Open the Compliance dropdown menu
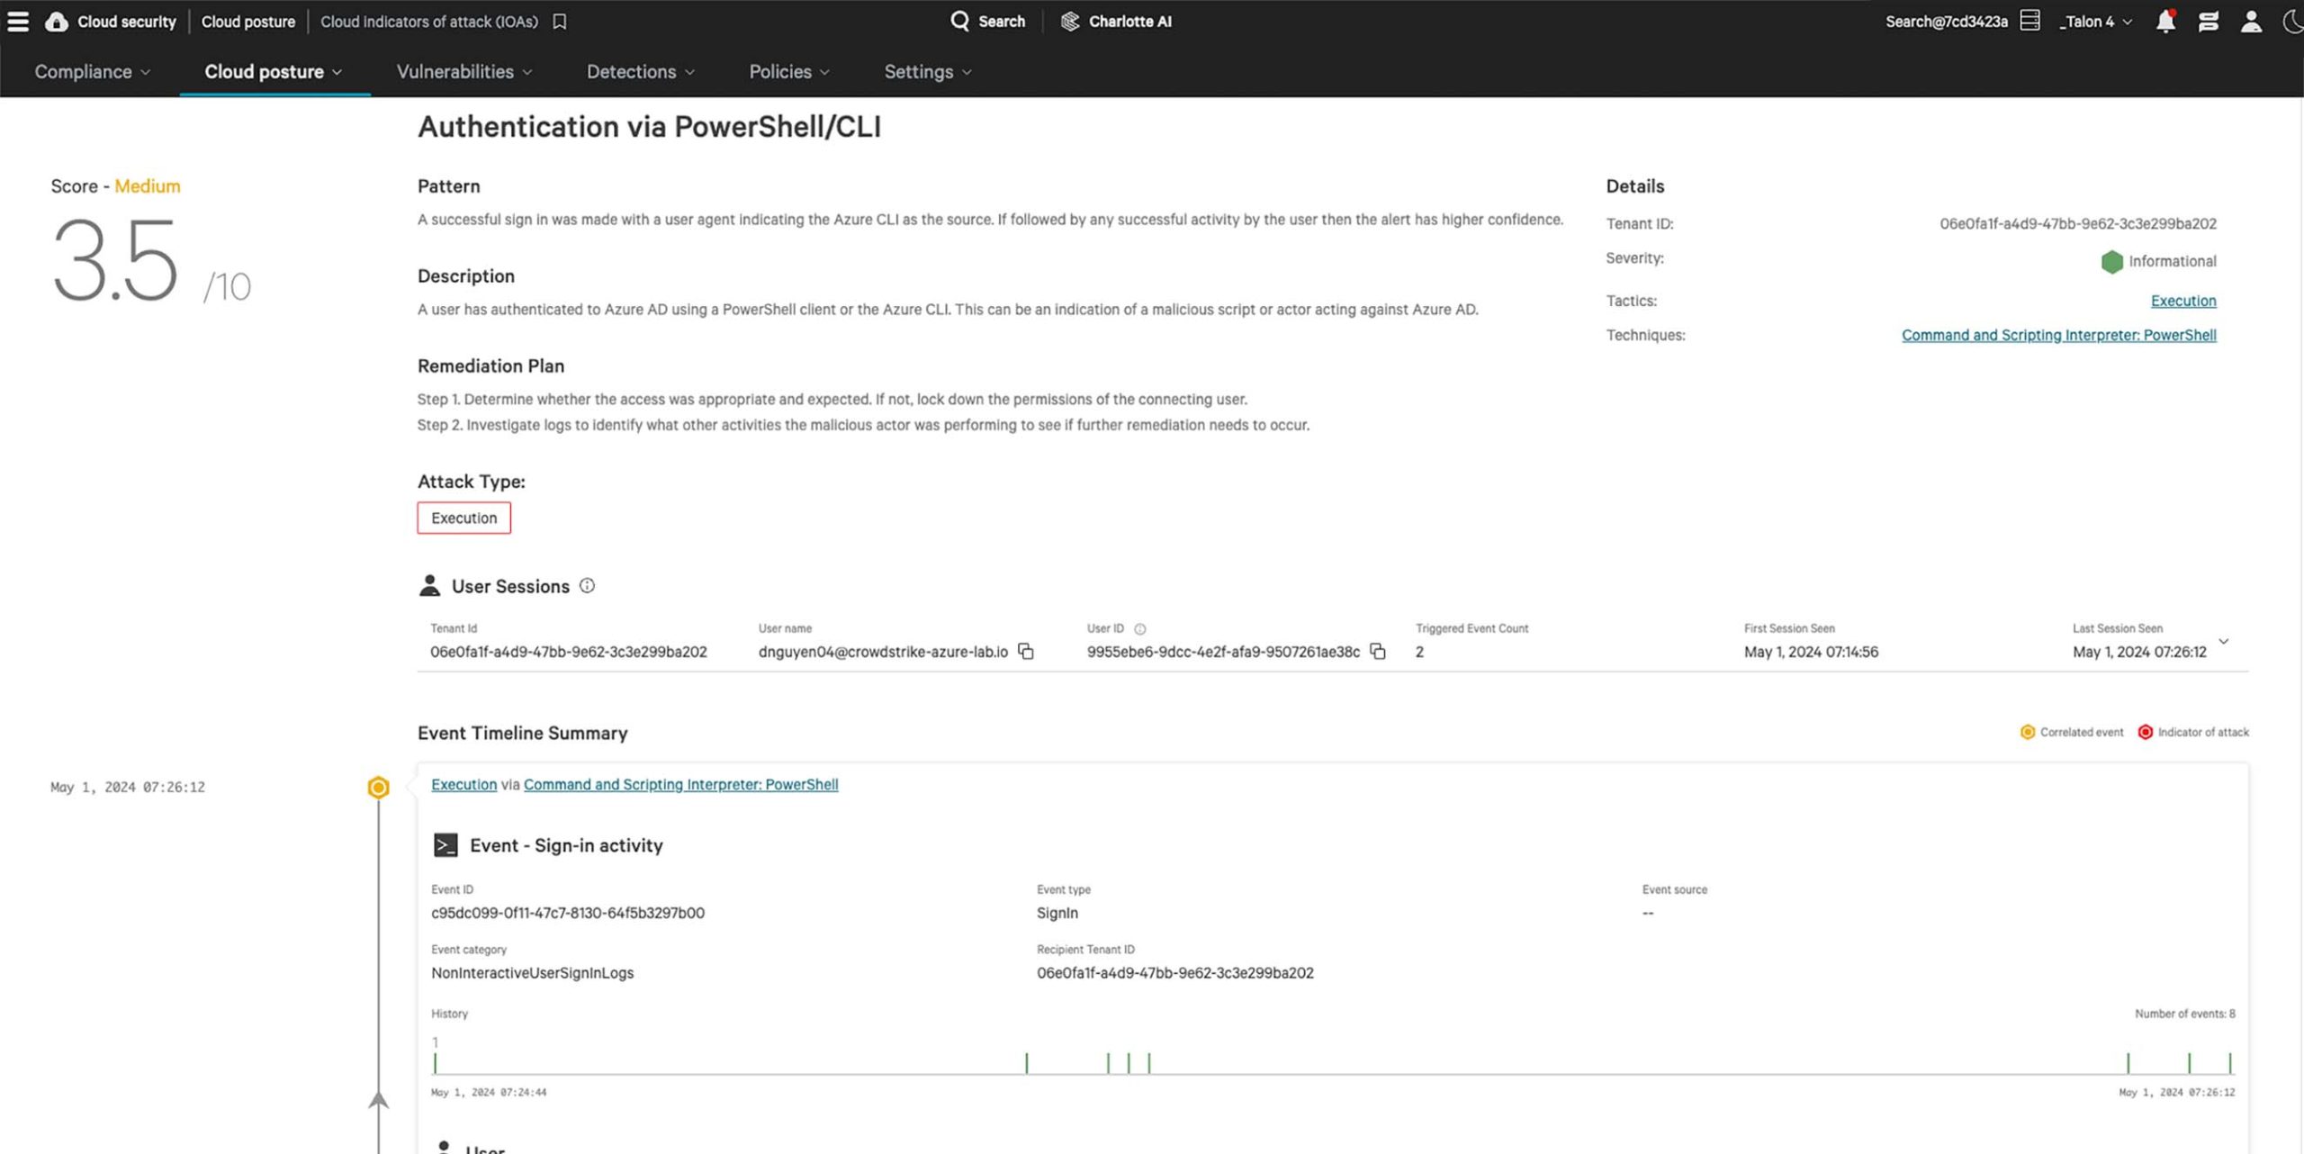Viewport: 2304px width, 1154px height. 93,72
